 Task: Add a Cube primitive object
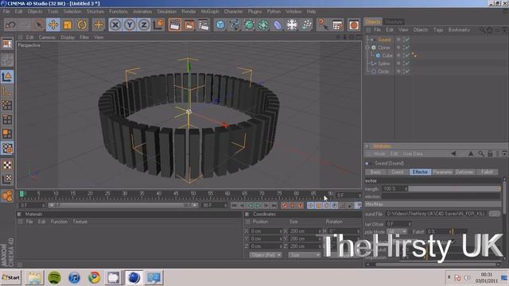point(220,25)
